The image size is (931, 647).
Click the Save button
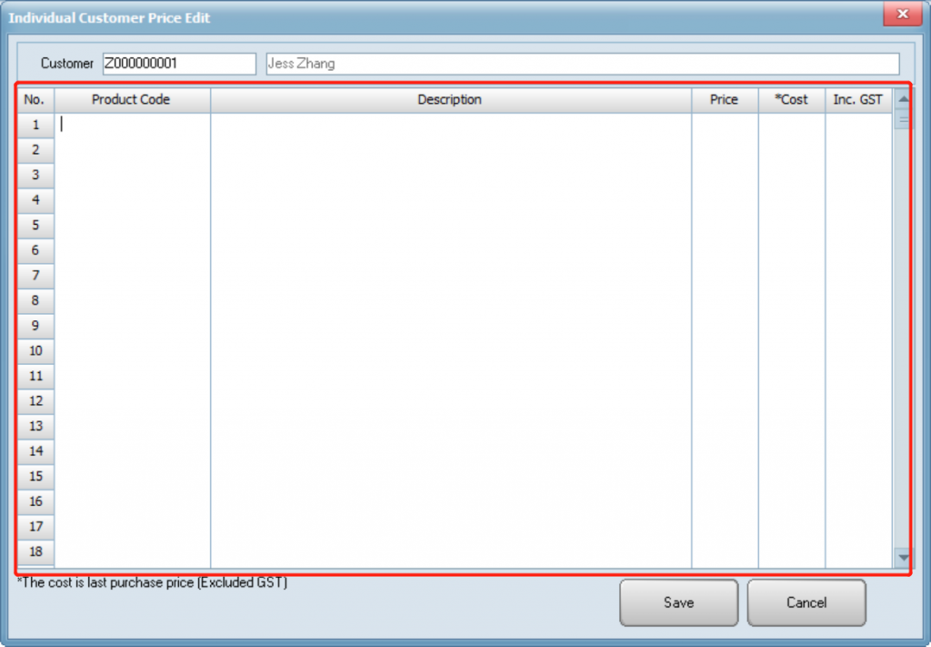coord(678,602)
